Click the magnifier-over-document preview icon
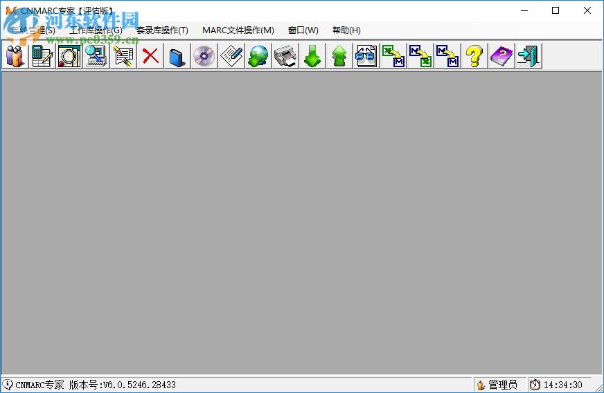The width and height of the screenshot is (604, 393). [69, 56]
